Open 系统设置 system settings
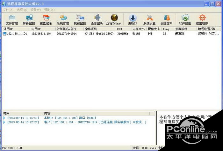223x151 pixels. pos(149,20)
